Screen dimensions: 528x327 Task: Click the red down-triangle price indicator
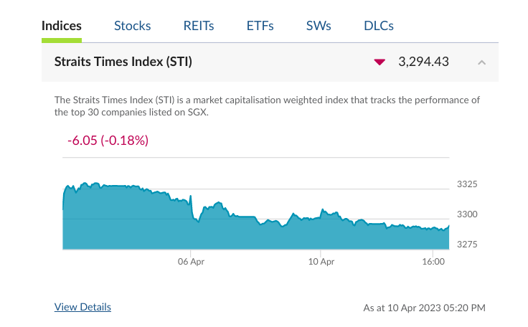pyautogui.click(x=379, y=62)
